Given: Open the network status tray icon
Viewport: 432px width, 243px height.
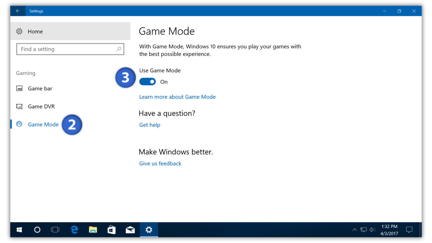Looking at the screenshot, I should pyautogui.click(x=363, y=230).
